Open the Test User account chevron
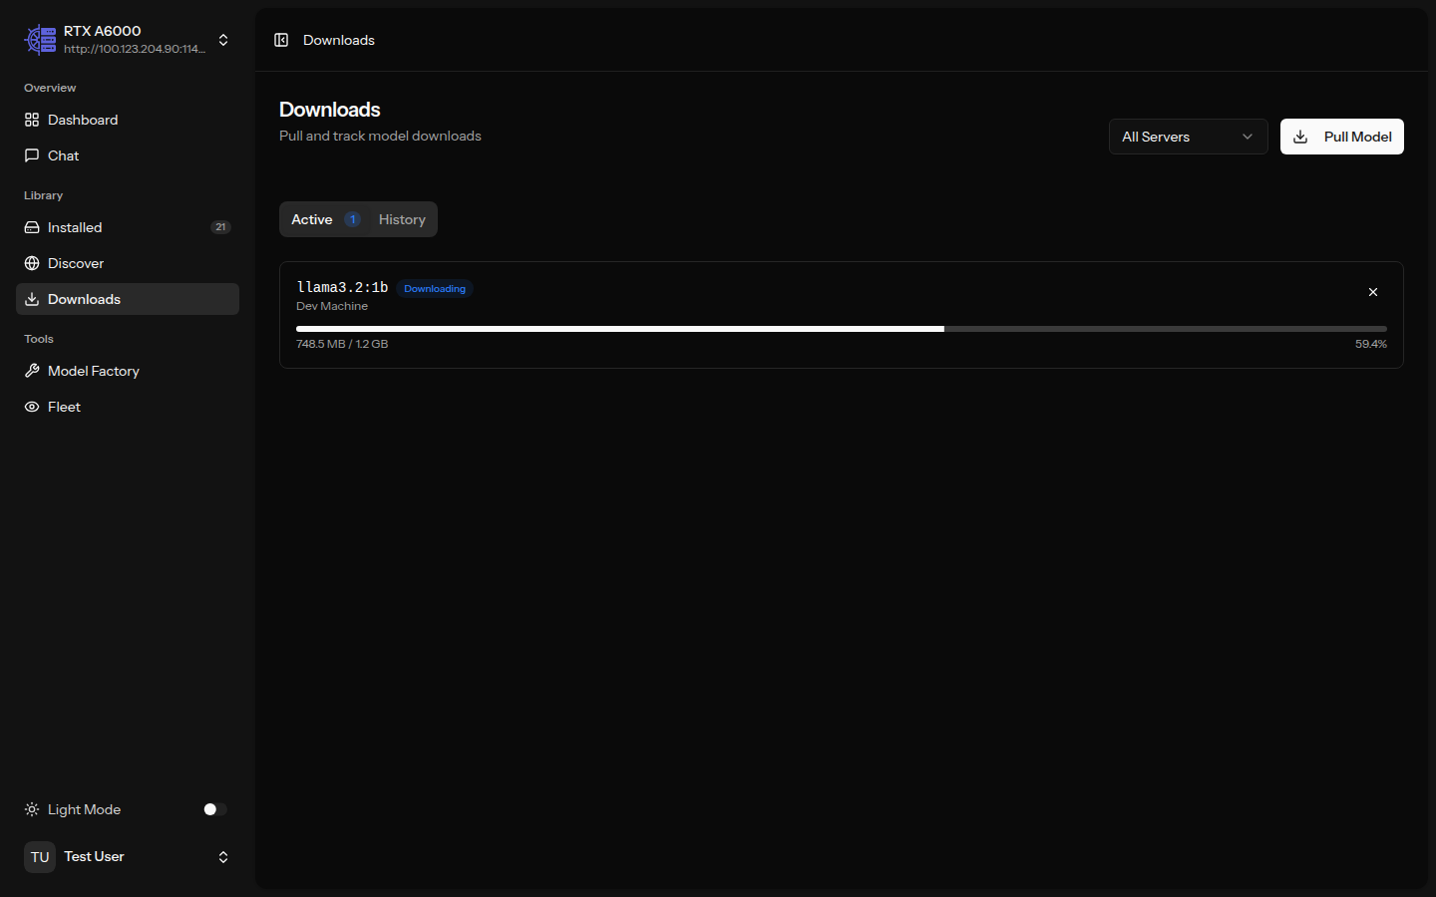The width and height of the screenshot is (1436, 897). coord(222,857)
